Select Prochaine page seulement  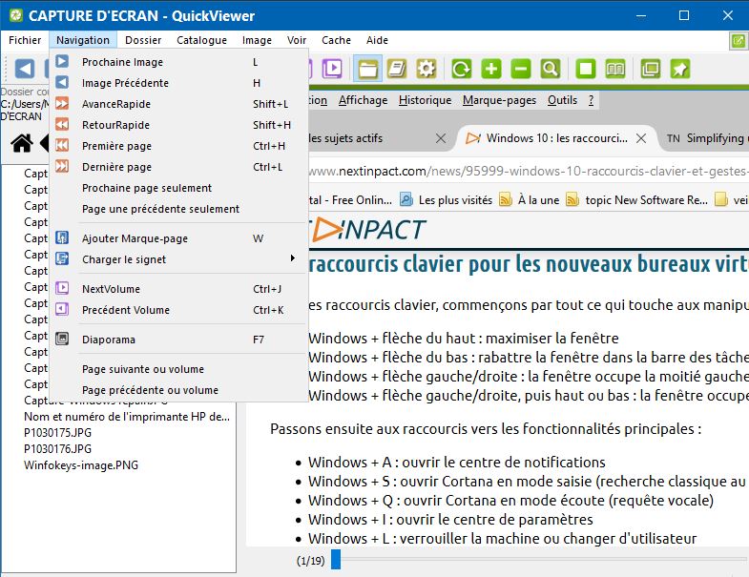pyautogui.click(x=179, y=188)
